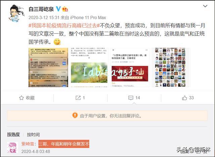Click the star icon to favorite post

tap(21, 98)
